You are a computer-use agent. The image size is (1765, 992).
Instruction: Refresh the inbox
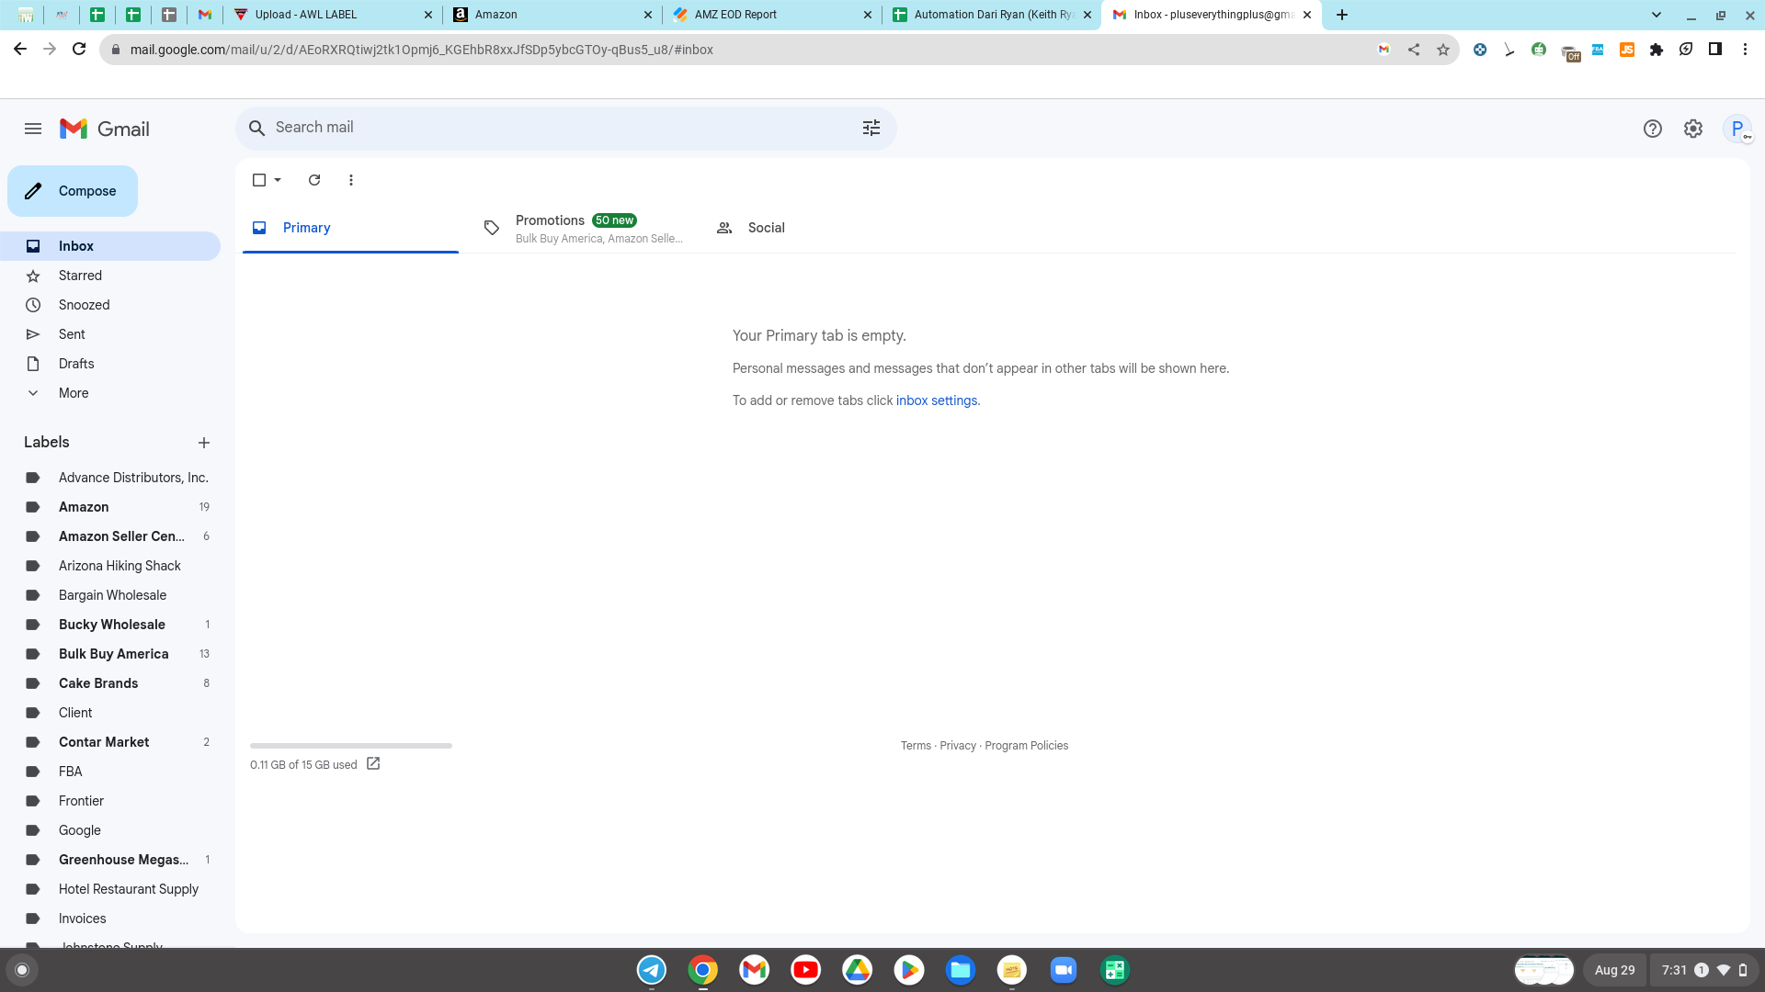point(314,180)
